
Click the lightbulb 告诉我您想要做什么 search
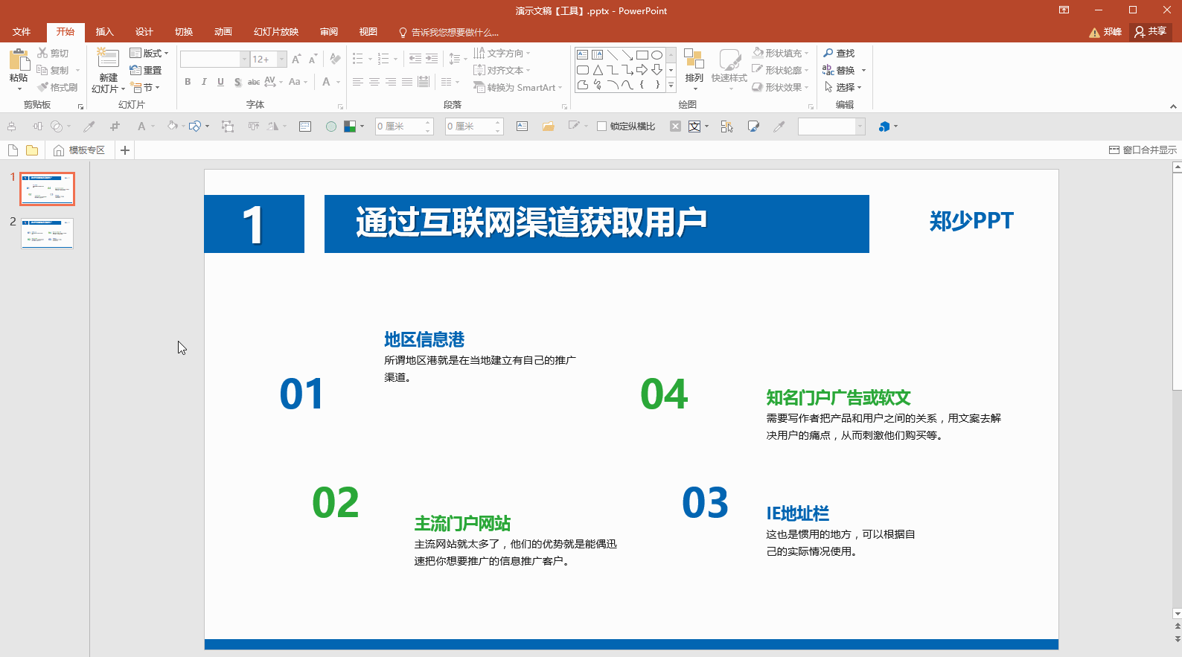click(x=449, y=32)
